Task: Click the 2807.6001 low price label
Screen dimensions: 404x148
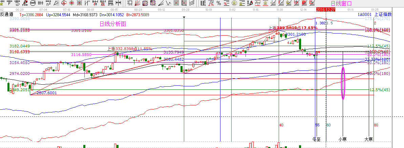Action: pyautogui.click(x=47, y=93)
